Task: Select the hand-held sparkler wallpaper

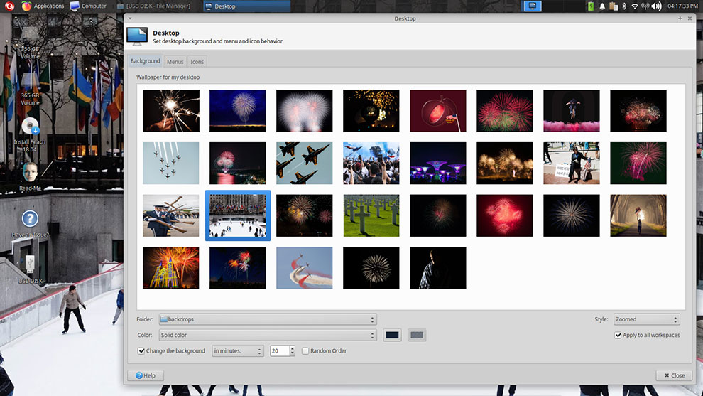Action: pyautogui.click(x=171, y=110)
